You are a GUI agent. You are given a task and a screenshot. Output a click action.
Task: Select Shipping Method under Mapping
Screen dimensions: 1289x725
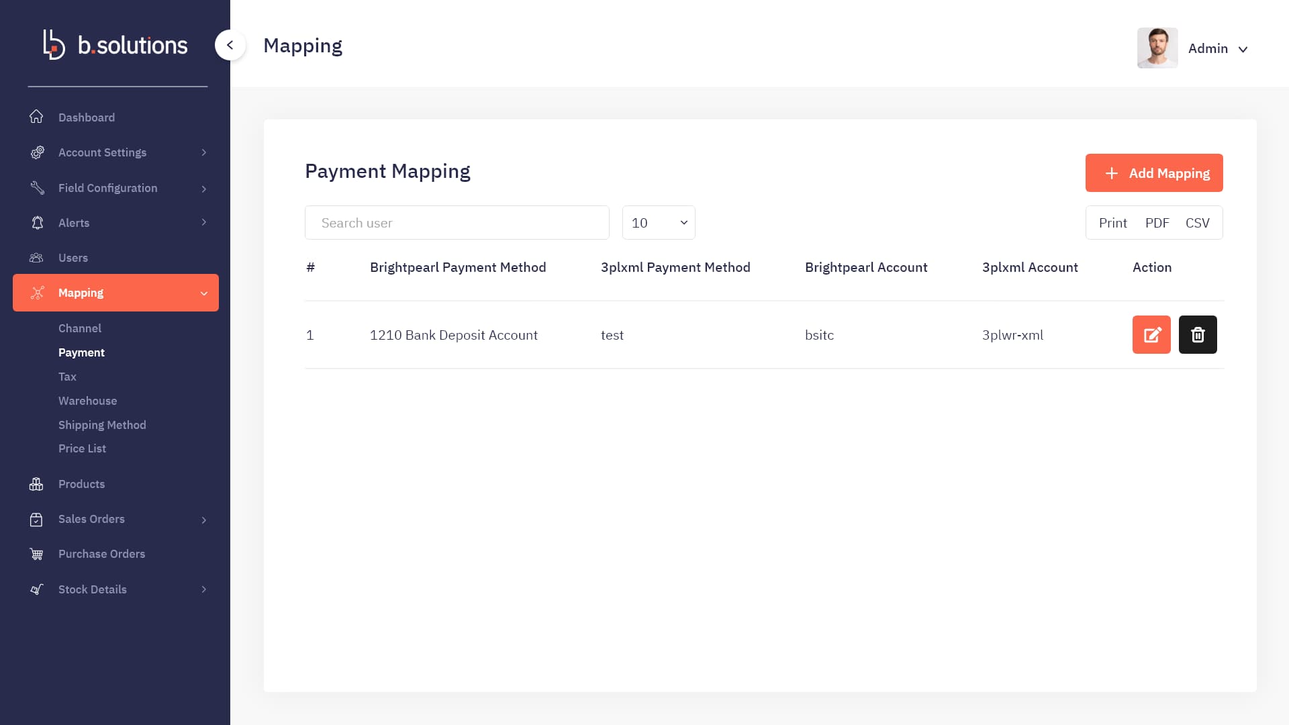tap(102, 425)
